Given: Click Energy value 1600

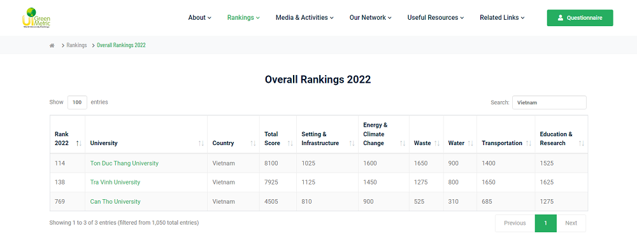Looking at the screenshot, I should click(x=369, y=163).
